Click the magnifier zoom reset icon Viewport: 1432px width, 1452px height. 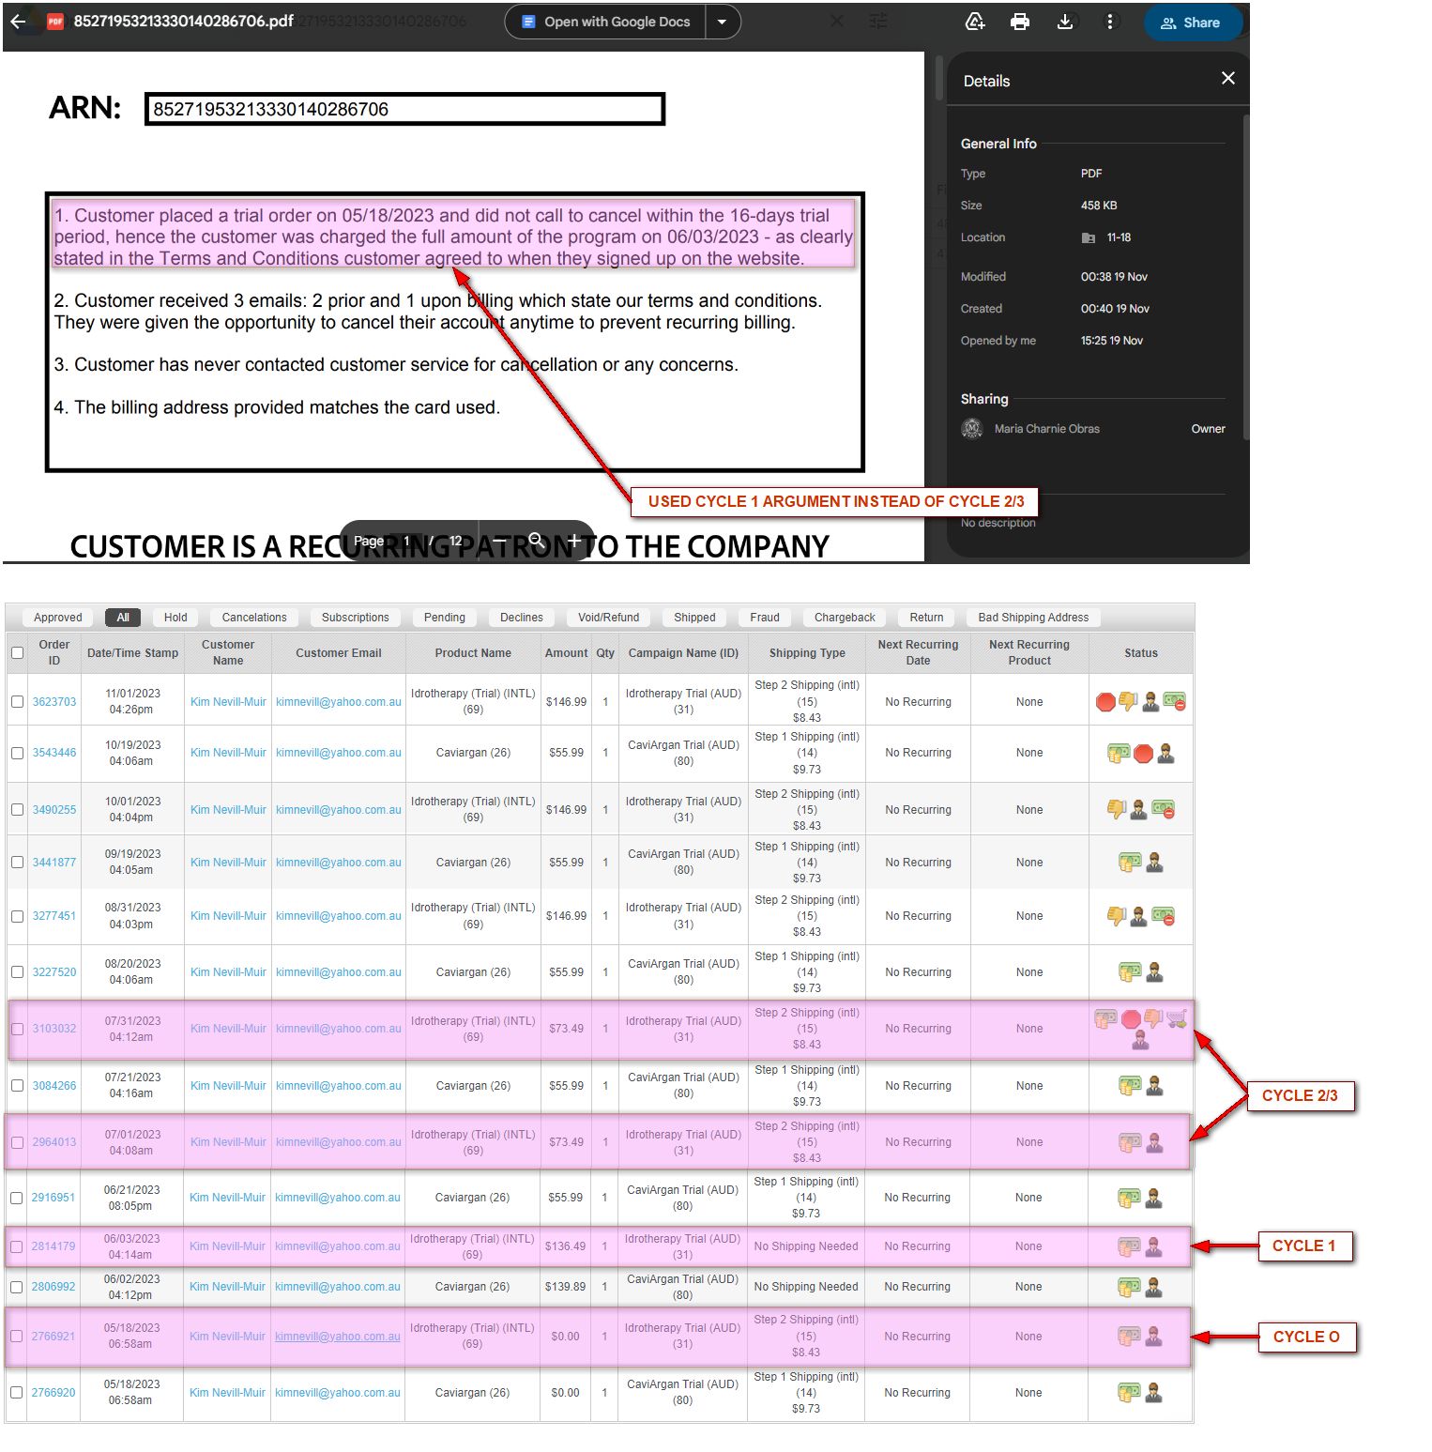tap(537, 541)
